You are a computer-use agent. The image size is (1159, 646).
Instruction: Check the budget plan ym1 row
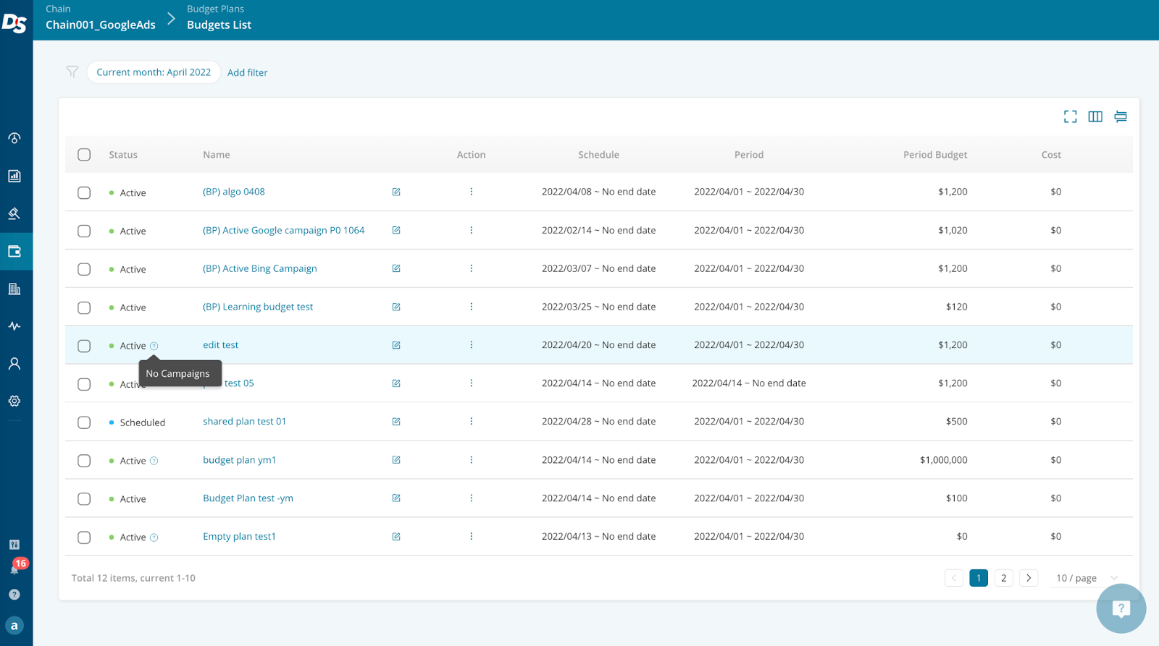click(x=84, y=461)
